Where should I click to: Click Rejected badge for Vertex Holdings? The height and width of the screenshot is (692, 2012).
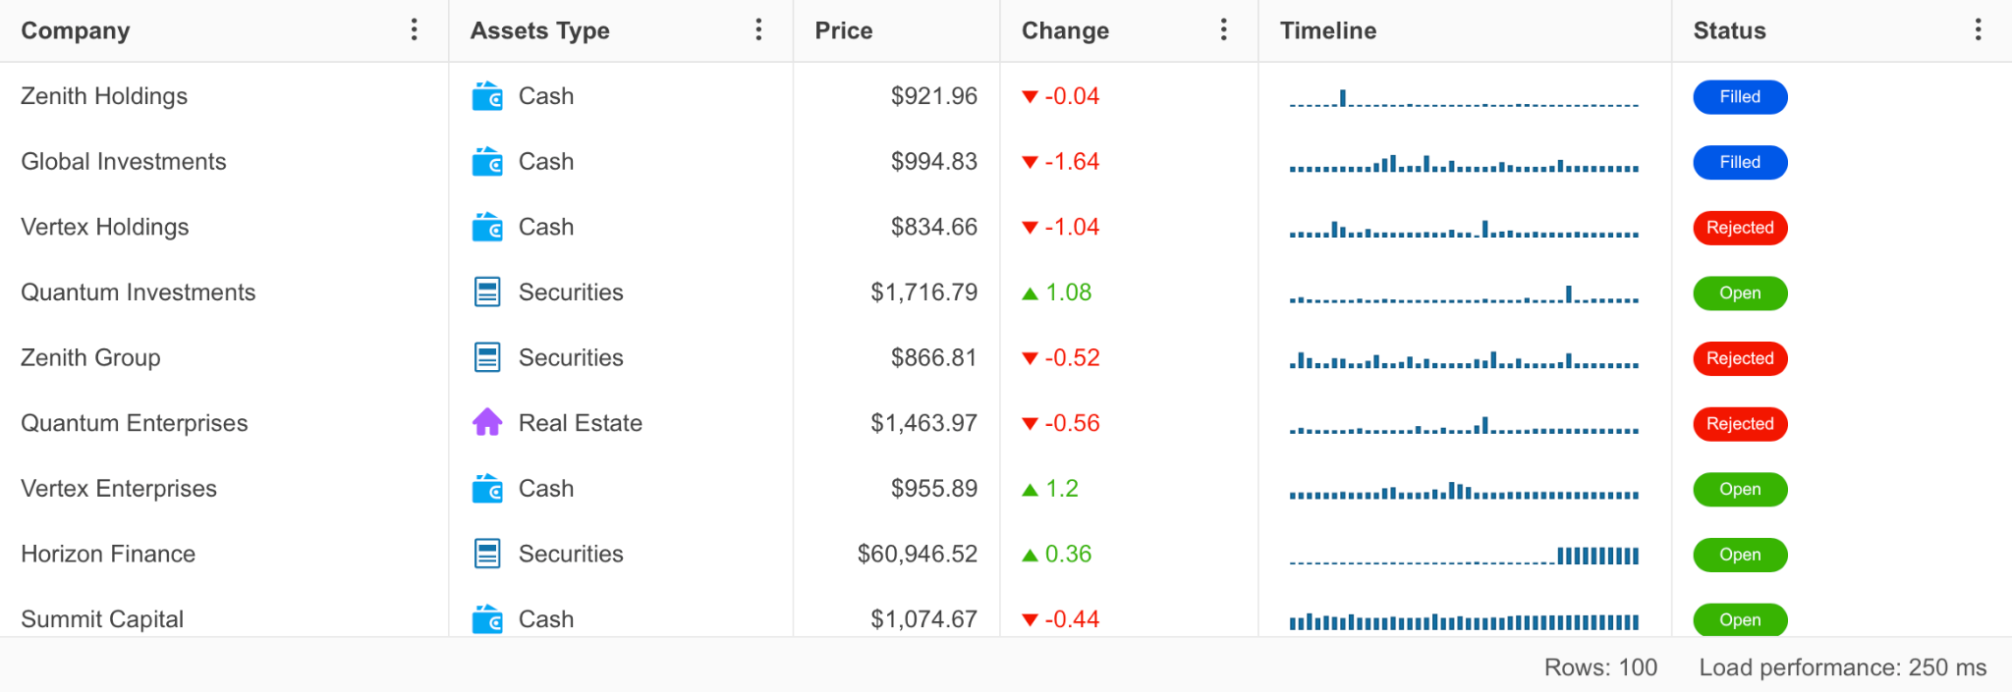[x=1739, y=228]
